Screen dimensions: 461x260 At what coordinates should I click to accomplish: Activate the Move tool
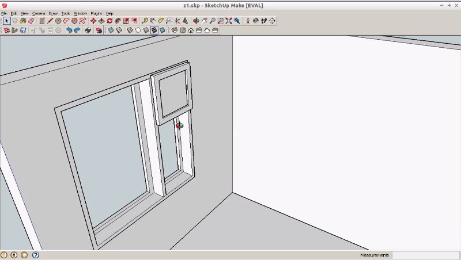pos(93,21)
